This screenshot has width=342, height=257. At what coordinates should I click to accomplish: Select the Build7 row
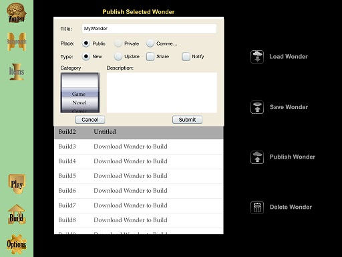[x=139, y=205]
